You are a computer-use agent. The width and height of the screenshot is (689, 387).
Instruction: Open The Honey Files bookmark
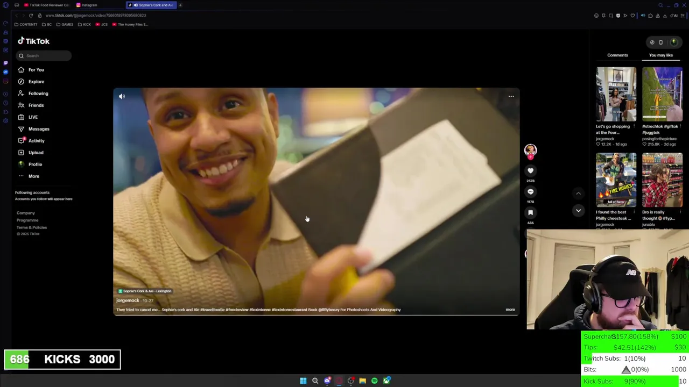coord(130,24)
